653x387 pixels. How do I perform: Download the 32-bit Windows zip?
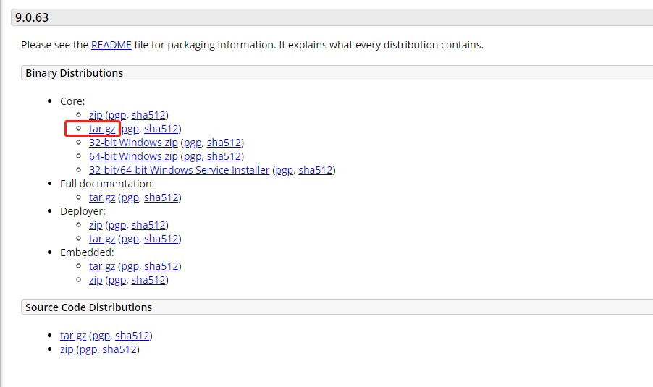click(x=133, y=143)
